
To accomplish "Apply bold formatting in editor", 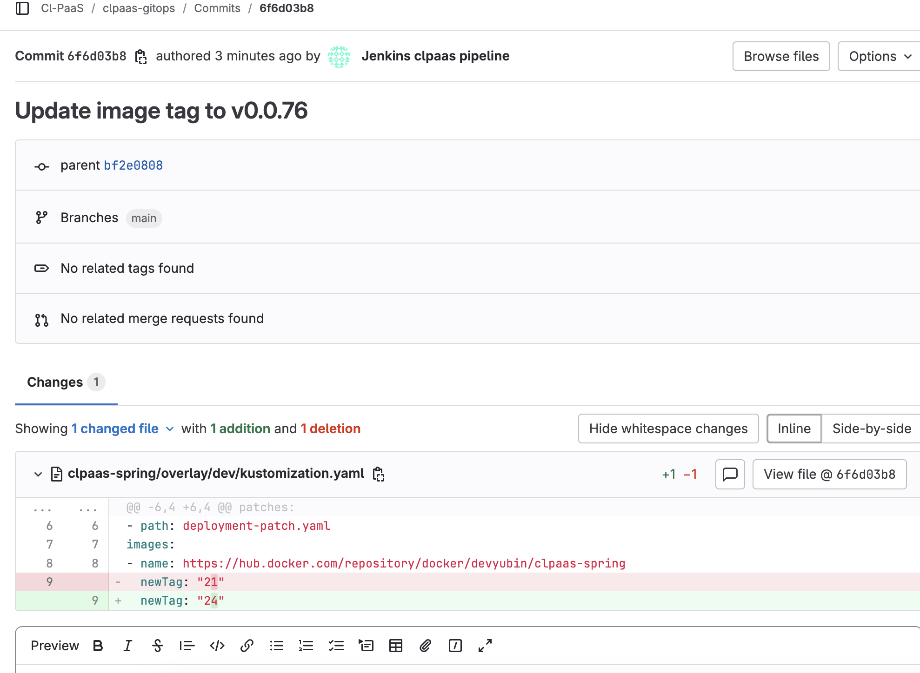I will [x=98, y=646].
